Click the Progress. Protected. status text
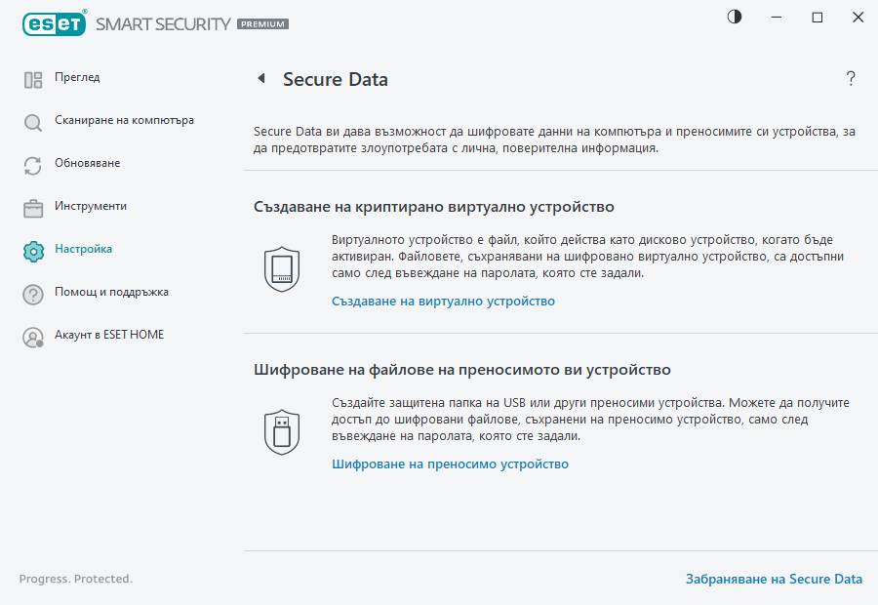 (75, 579)
